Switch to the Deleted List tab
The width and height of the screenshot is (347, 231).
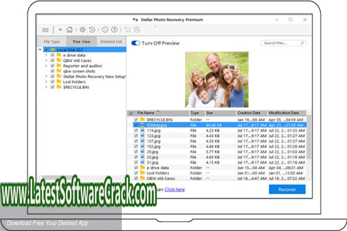point(111,41)
